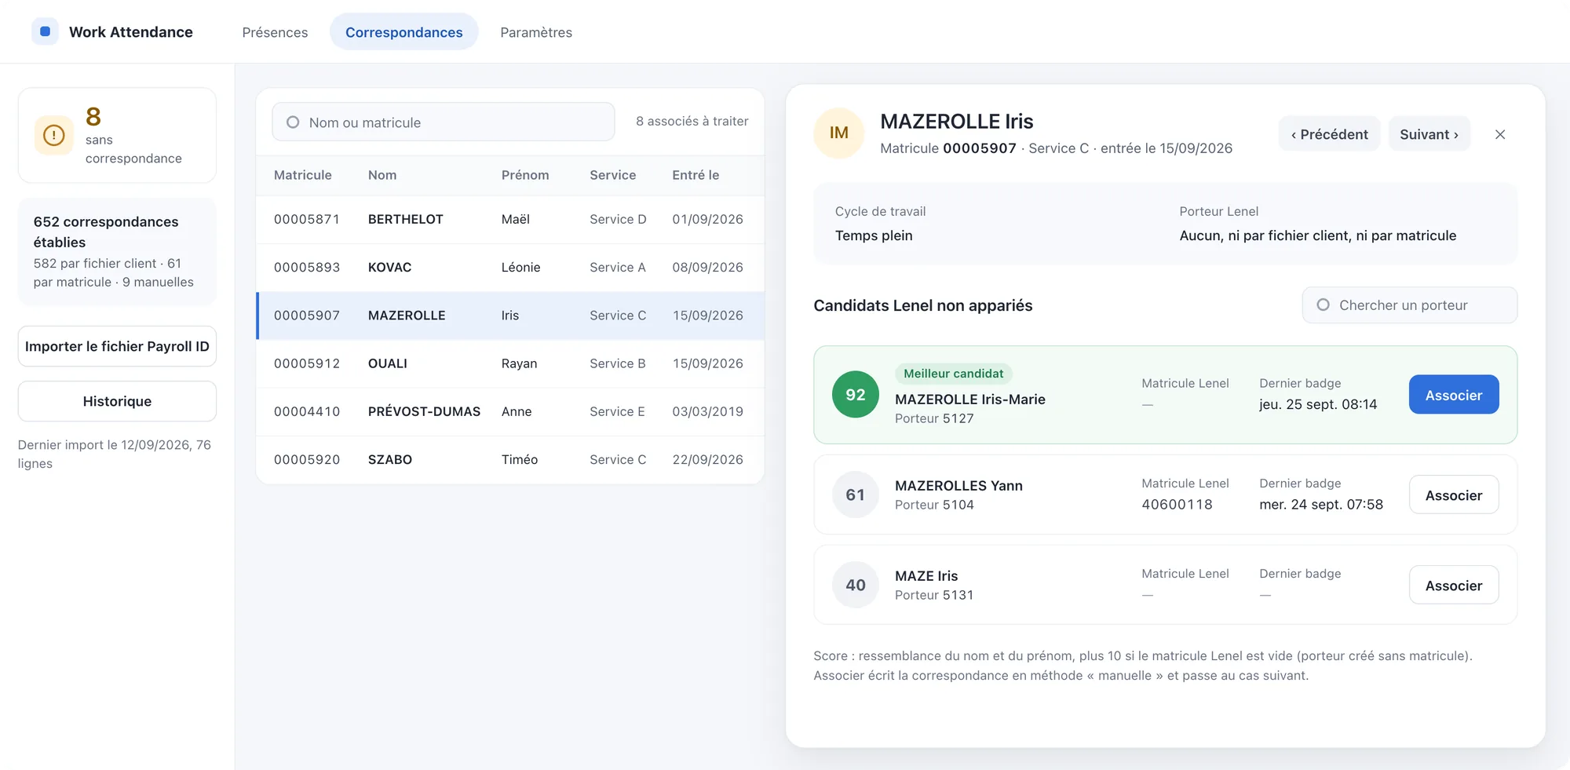Select the OUALI Rayan row

510,363
